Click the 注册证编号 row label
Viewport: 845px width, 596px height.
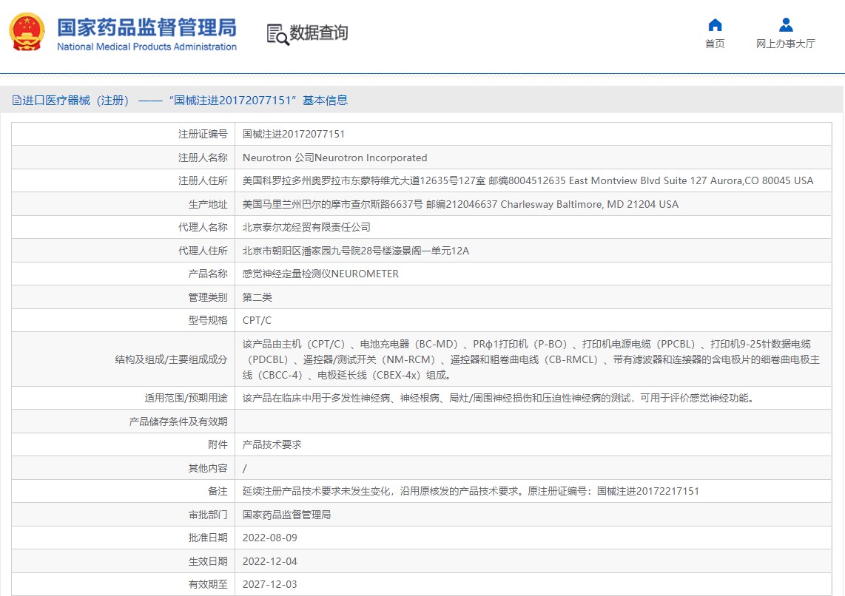pos(203,134)
